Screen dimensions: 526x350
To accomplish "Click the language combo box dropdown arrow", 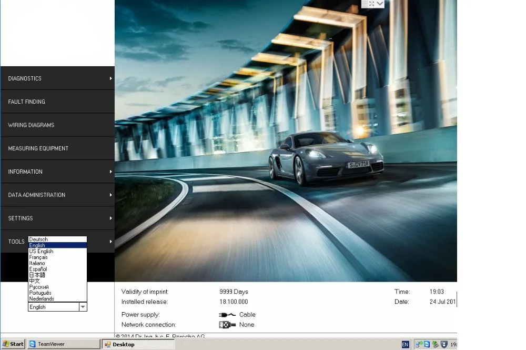I will tap(83, 307).
